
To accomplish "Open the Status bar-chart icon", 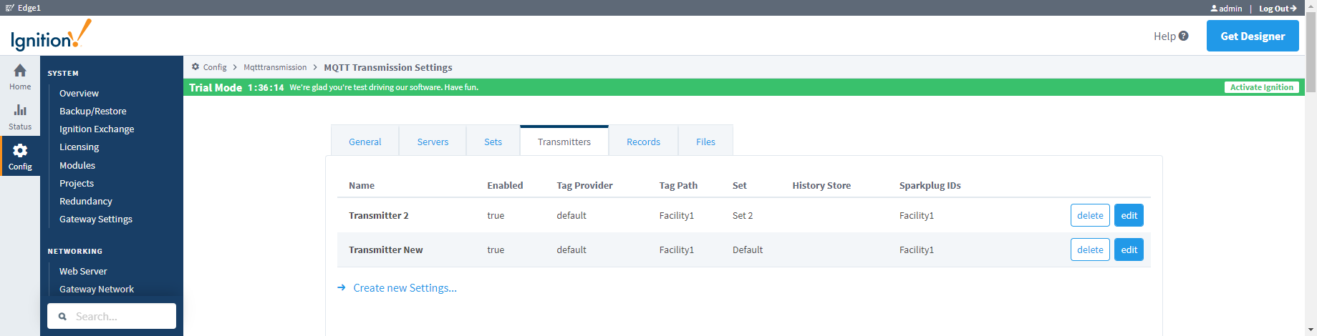I will (20, 110).
